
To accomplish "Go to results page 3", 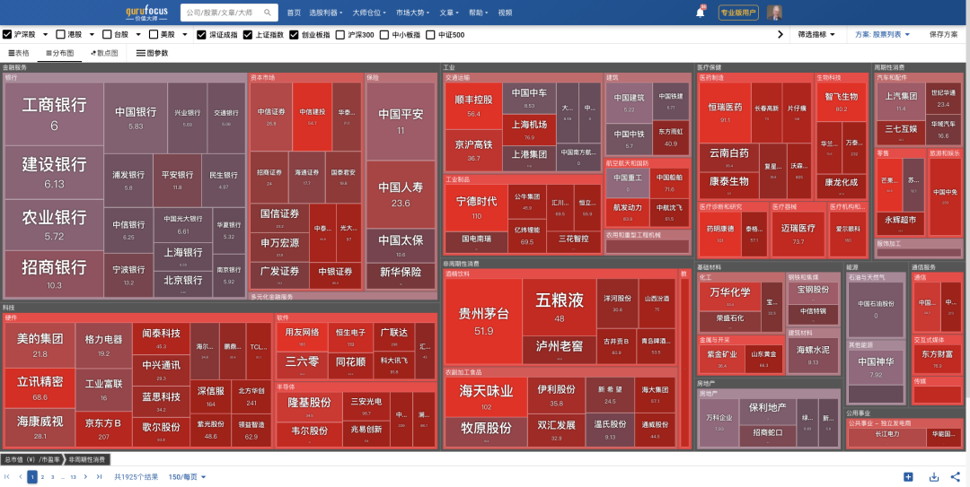I will click(53, 476).
